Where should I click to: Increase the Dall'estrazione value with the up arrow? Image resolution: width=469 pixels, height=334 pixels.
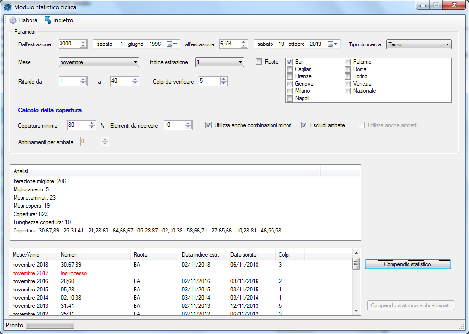83,42
